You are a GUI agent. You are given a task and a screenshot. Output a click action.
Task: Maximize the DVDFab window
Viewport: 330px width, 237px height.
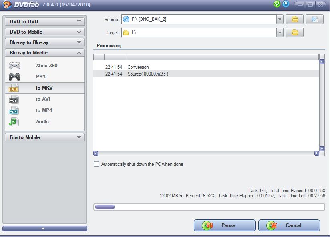(x=310, y=4)
